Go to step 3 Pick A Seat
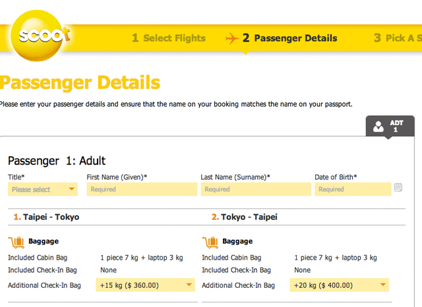Viewport: 422px width, 307px height. click(x=398, y=38)
